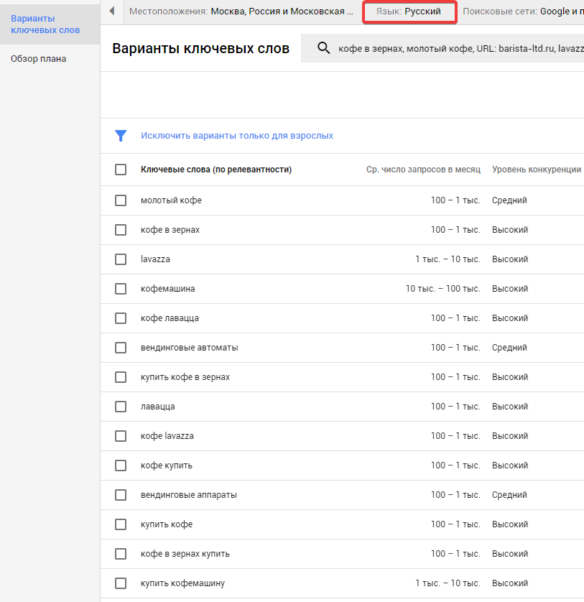This screenshot has height=602, width=584.
Task: Switch to 'Обзор плана' in the sidebar
Action: pyautogui.click(x=39, y=59)
